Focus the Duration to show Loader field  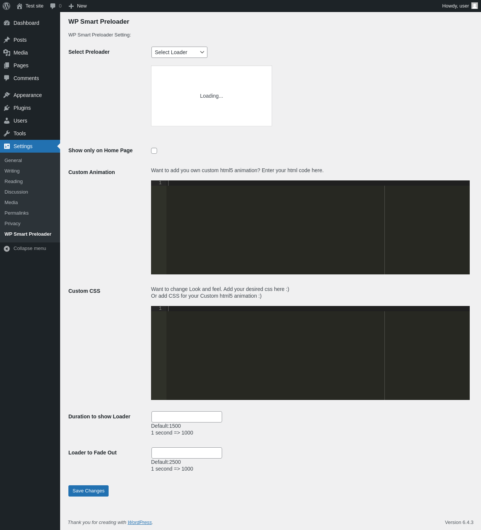187,417
